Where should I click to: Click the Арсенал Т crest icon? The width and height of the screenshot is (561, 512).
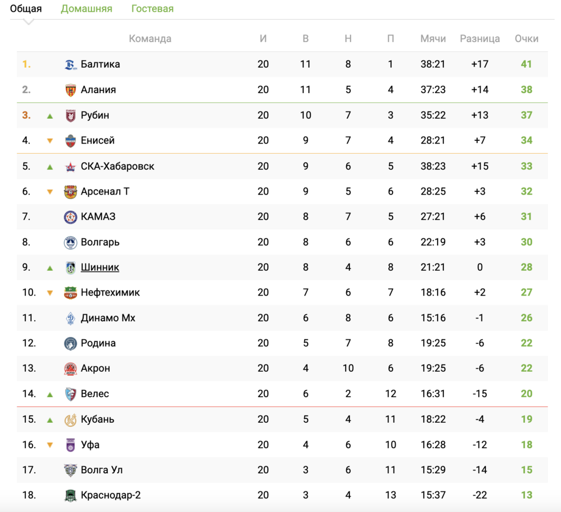click(71, 192)
